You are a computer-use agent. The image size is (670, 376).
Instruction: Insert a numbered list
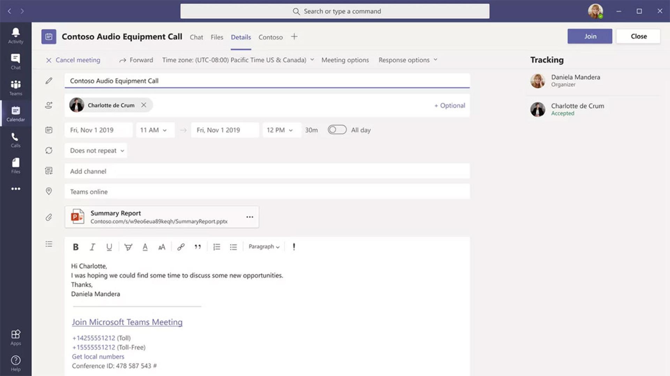tap(217, 247)
